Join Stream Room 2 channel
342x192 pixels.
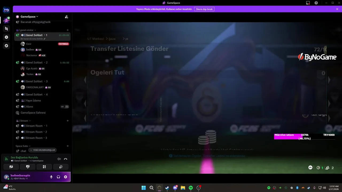point(42,132)
